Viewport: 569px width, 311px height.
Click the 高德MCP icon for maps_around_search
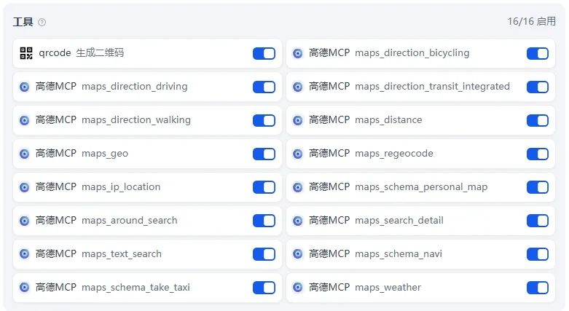(x=24, y=221)
